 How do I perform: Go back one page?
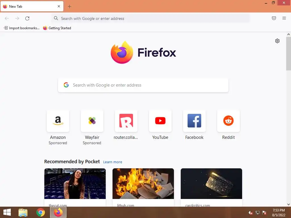coord(7,18)
